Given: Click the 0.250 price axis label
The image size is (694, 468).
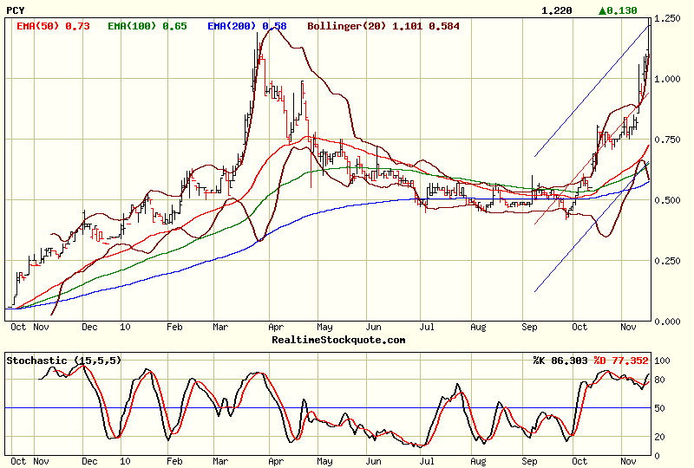Looking at the screenshot, I should tap(667, 261).
